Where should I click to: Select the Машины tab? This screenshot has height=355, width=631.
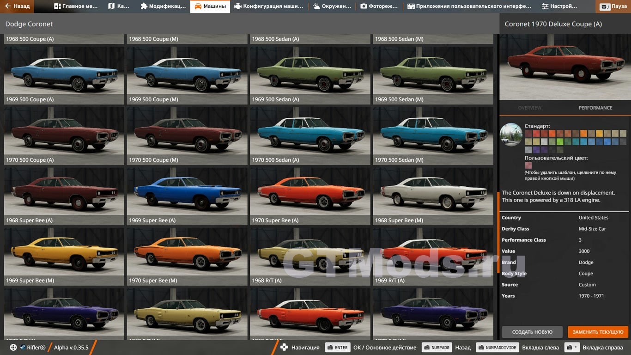coord(210,6)
